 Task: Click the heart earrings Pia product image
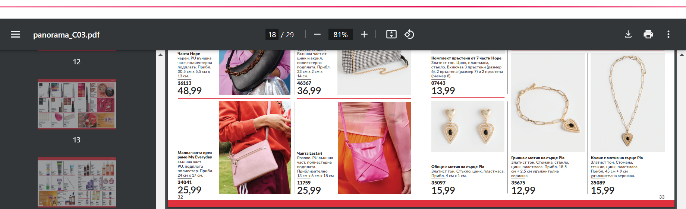click(x=468, y=126)
